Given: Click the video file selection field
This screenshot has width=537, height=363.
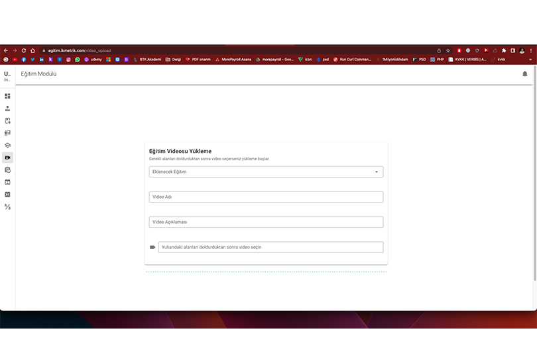Looking at the screenshot, I should (x=270, y=247).
